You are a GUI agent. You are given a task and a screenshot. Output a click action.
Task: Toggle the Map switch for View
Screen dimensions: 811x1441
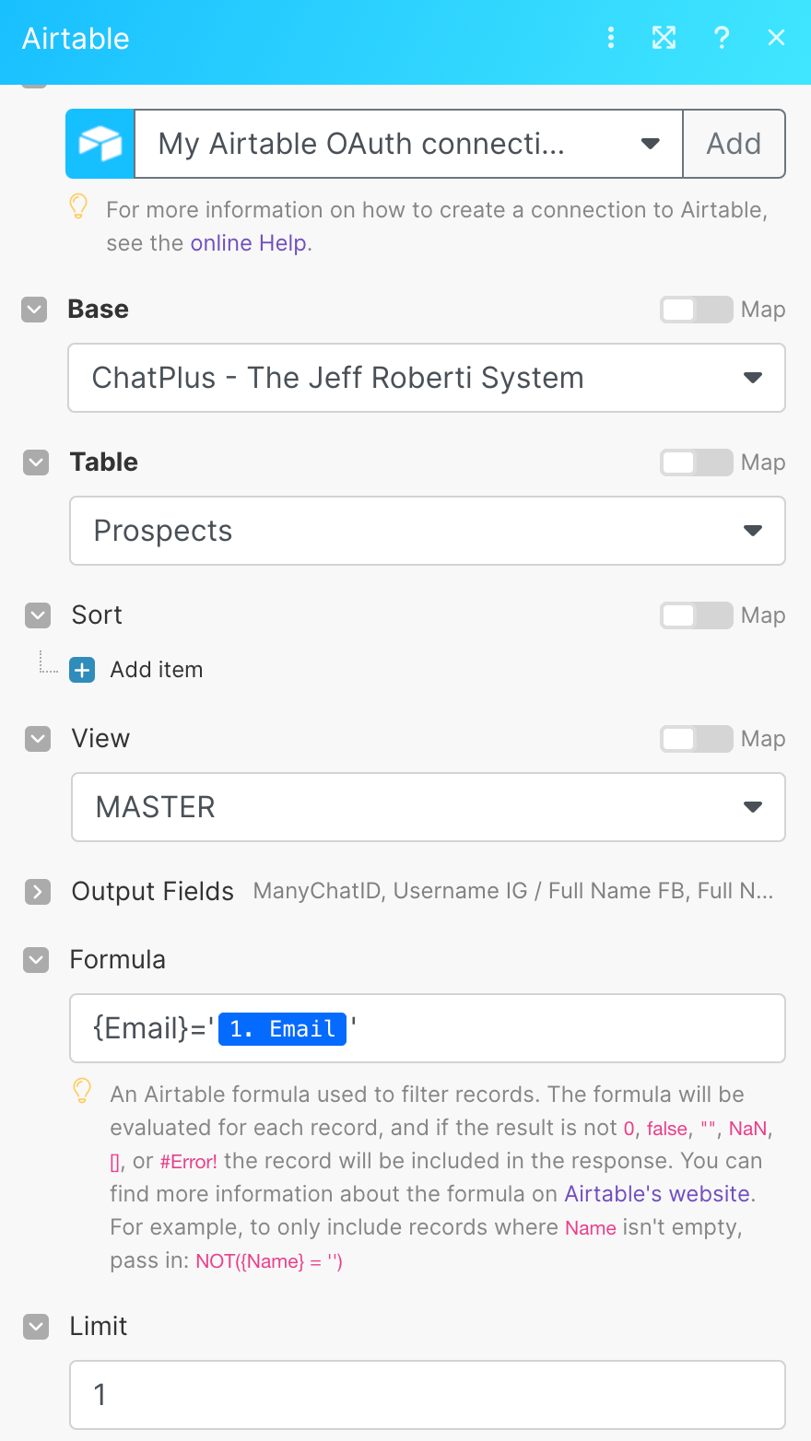click(x=696, y=739)
